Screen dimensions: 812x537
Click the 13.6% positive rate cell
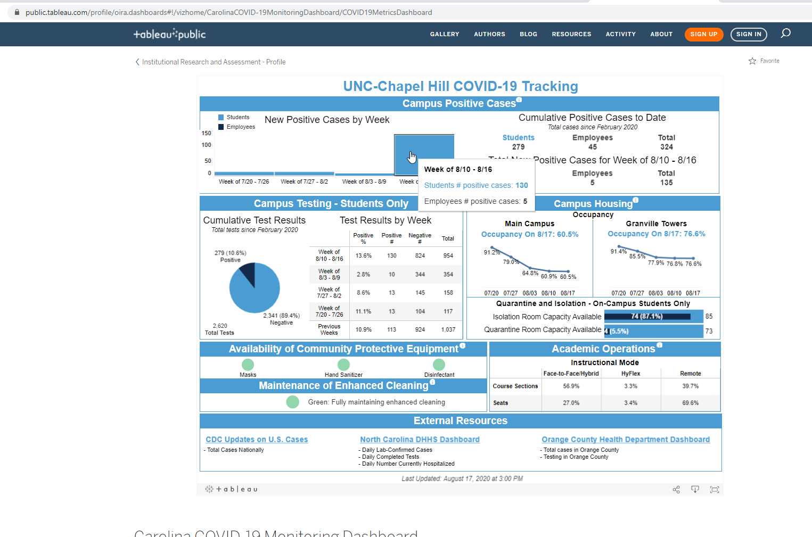tap(364, 255)
